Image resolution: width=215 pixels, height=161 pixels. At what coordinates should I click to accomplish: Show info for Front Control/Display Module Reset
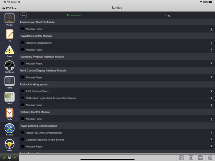(211, 77)
